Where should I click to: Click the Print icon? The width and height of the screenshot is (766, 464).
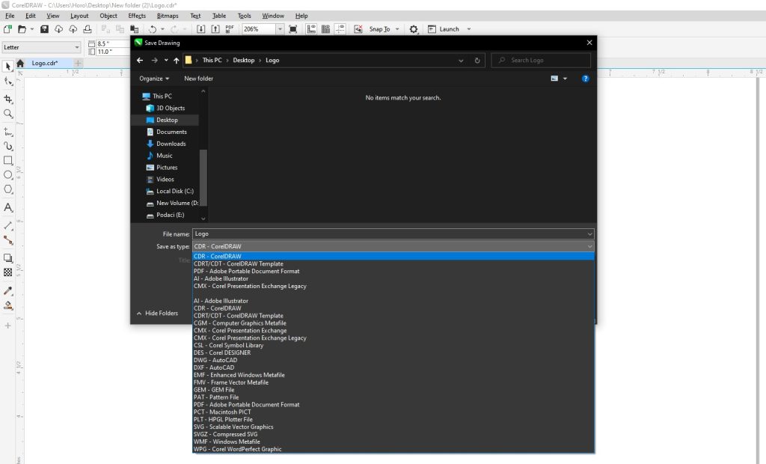[x=88, y=29]
